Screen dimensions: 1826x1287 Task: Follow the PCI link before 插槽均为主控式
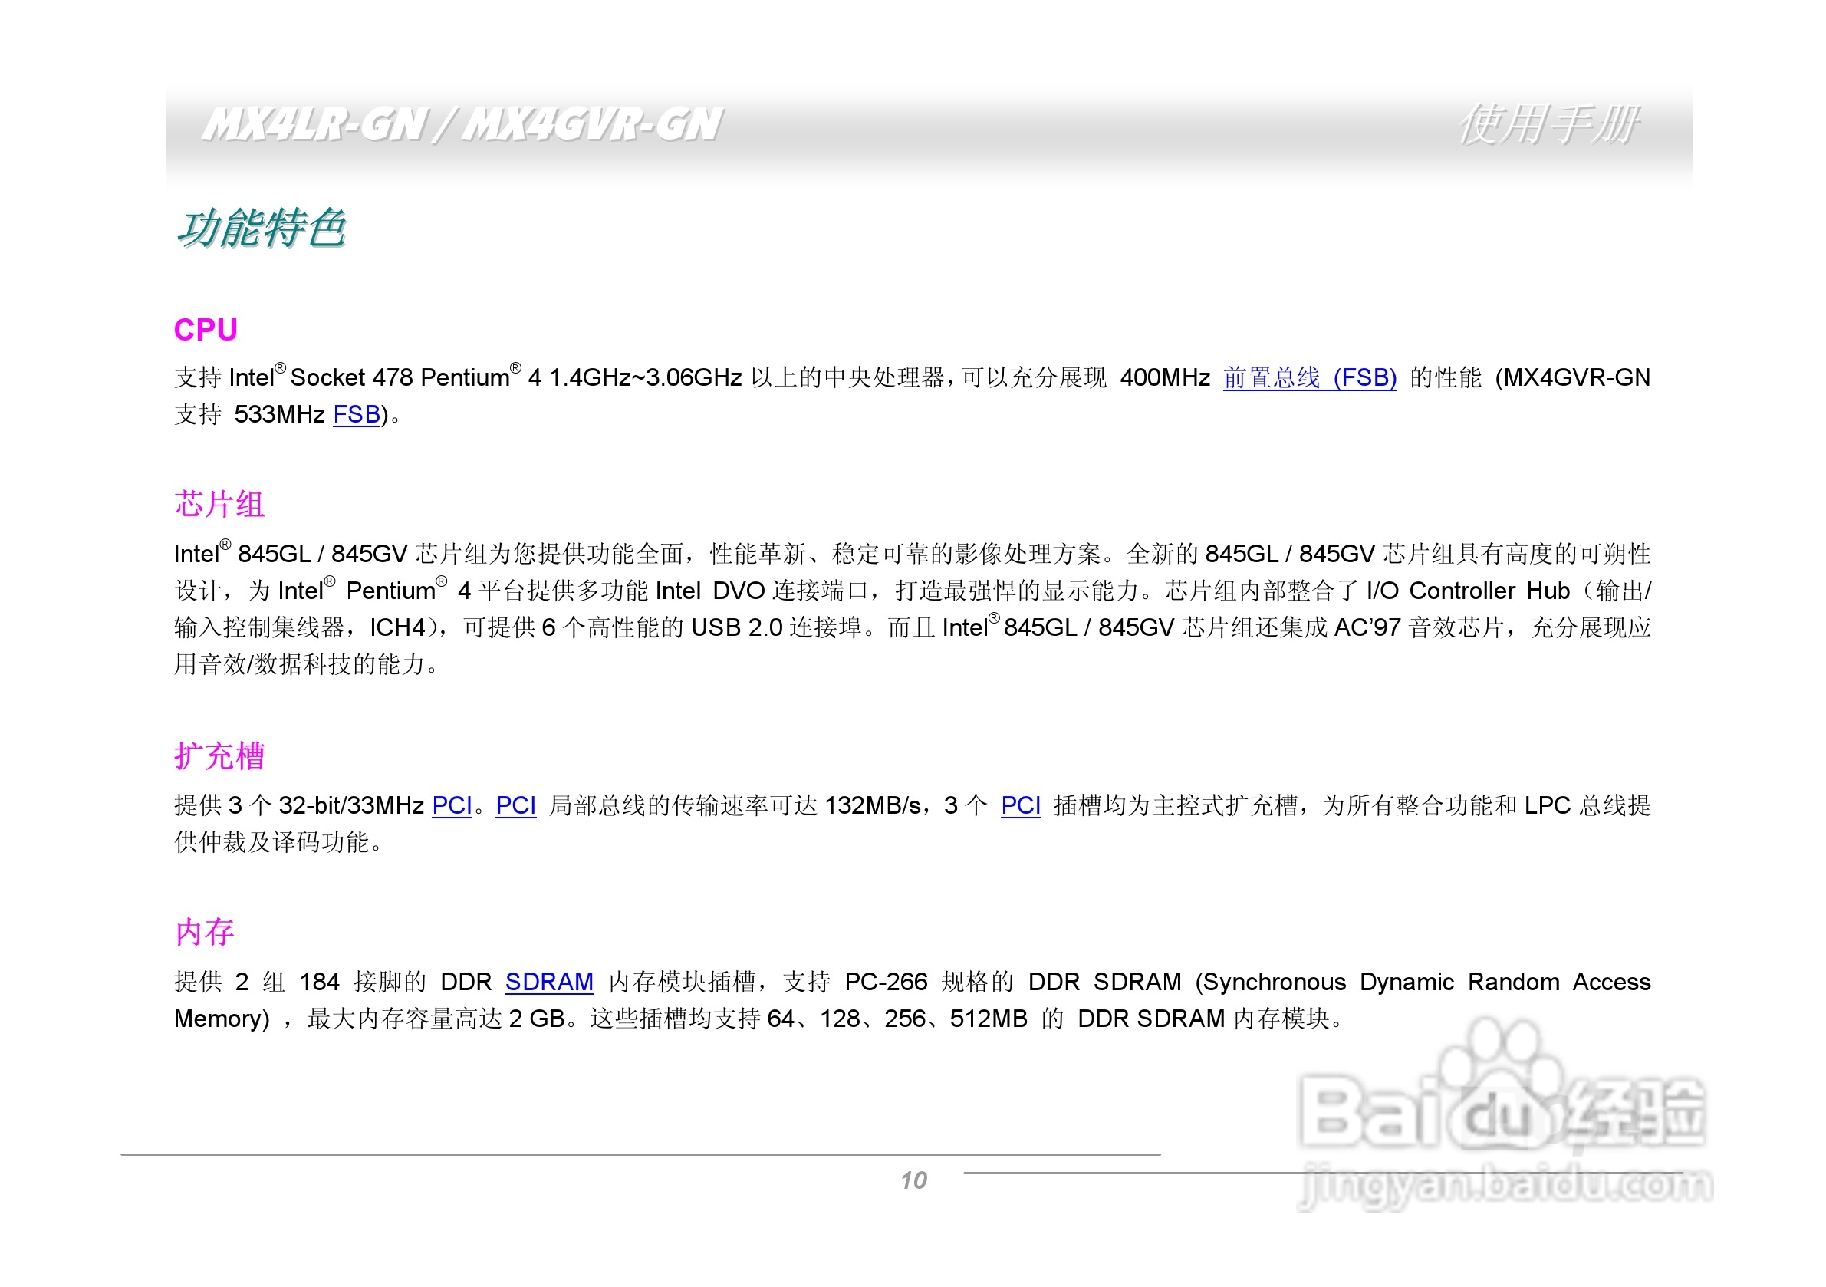[1020, 806]
